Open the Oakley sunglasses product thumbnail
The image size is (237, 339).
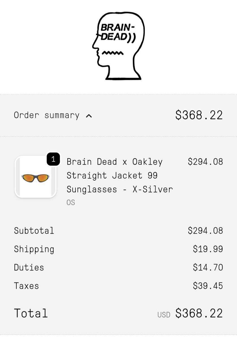[36, 177]
